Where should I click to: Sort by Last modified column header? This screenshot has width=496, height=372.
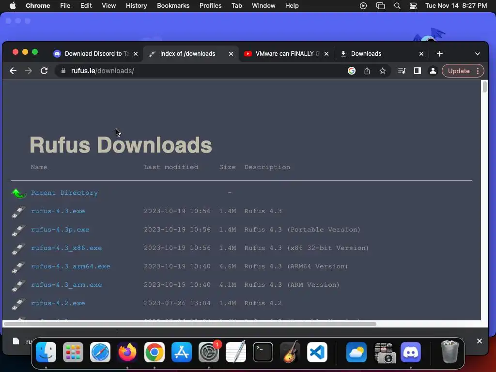[x=171, y=167]
